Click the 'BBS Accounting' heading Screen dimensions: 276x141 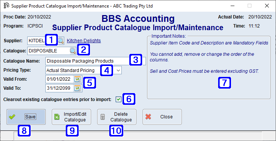tap(138, 18)
